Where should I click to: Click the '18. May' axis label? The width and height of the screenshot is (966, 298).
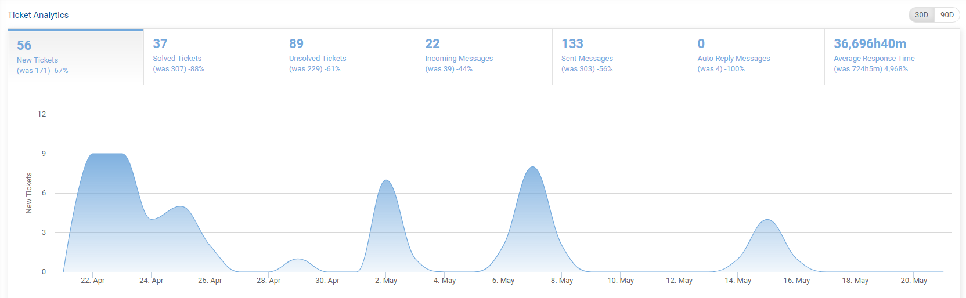(x=855, y=281)
